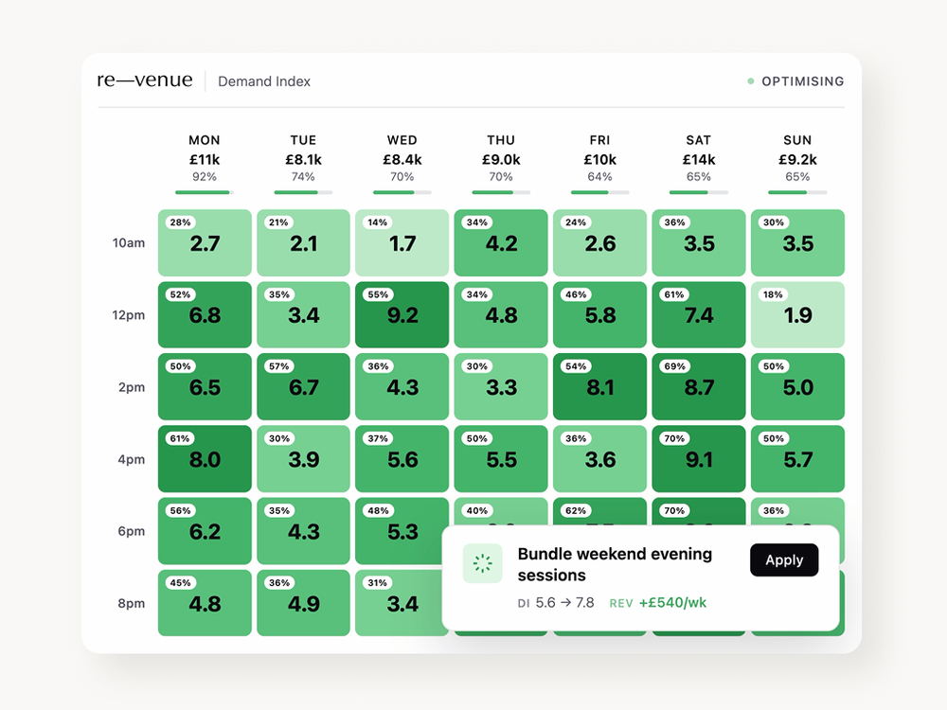Open the Demand Index title
Viewport: 947px width, 710px height.
click(x=264, y=81)
